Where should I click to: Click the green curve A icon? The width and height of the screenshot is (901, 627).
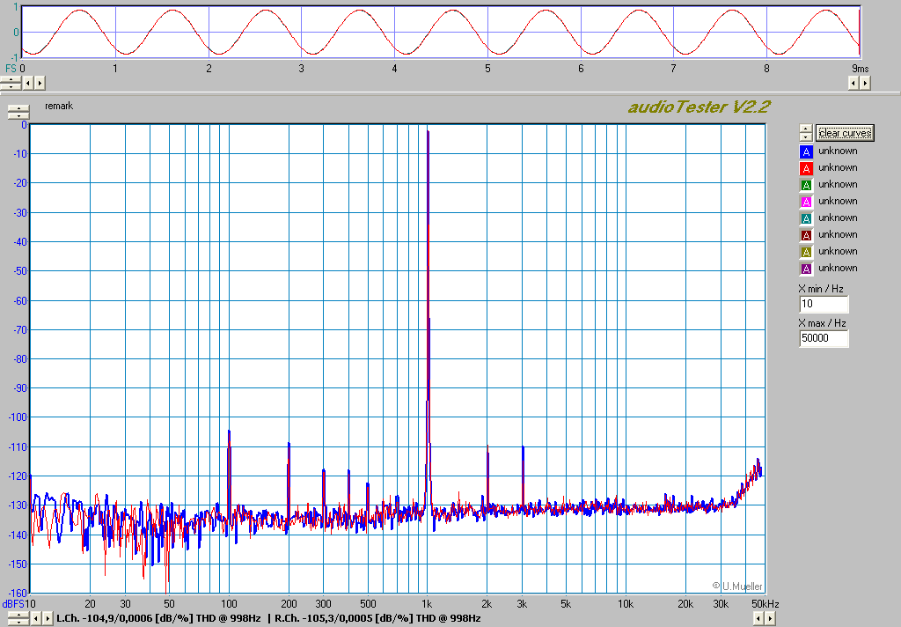coord(806,185)
